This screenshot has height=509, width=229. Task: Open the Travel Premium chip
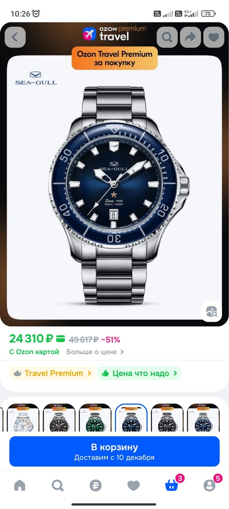click(x=52, y=373)
